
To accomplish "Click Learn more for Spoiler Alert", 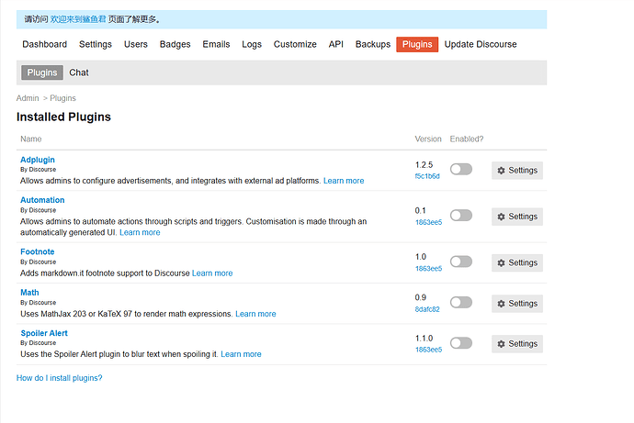I will [241, 354].
